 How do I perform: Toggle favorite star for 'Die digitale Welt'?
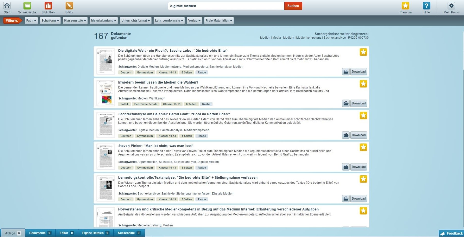coord(363,52)
